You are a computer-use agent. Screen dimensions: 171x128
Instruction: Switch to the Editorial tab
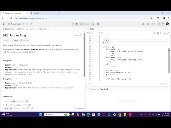click(20, 29)
